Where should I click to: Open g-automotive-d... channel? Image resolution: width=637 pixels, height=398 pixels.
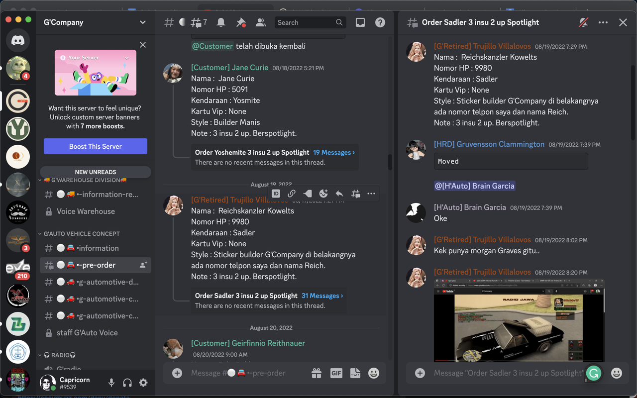96,282
